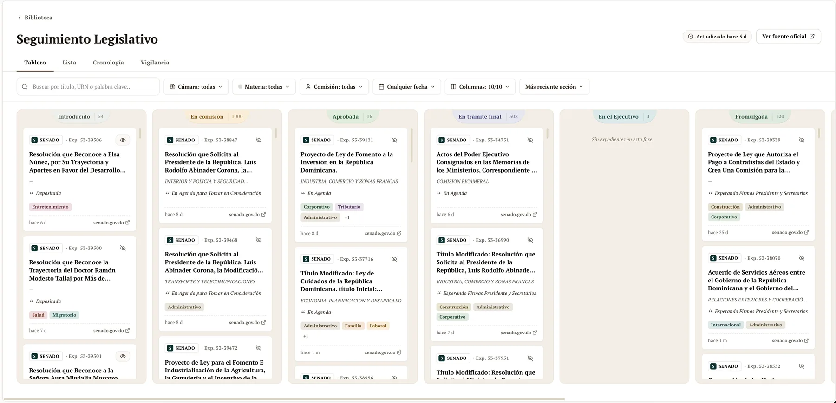
Task: Open the Vigilancia tab
Action: point(155,63)
